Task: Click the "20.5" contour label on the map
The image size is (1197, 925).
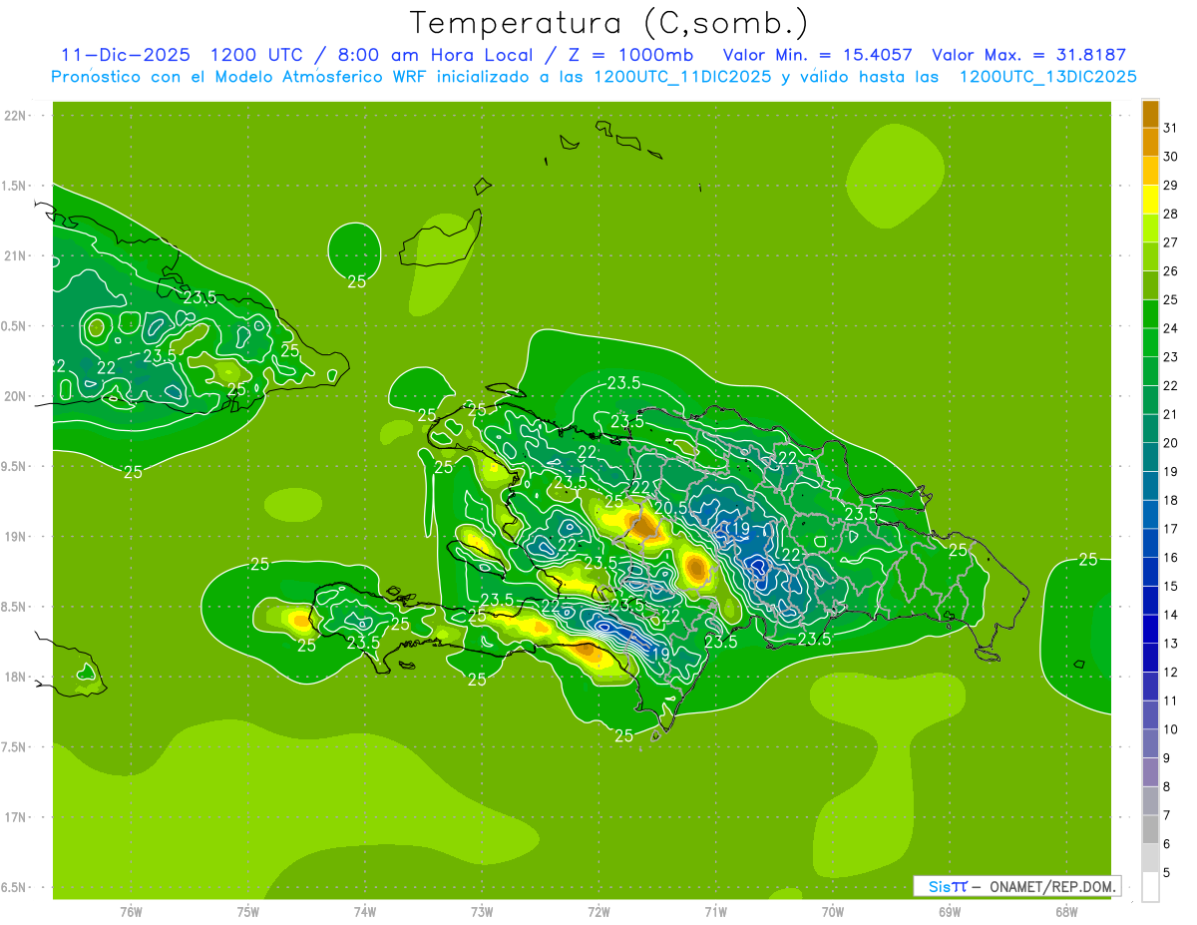Action: click(x=670, y=507)
